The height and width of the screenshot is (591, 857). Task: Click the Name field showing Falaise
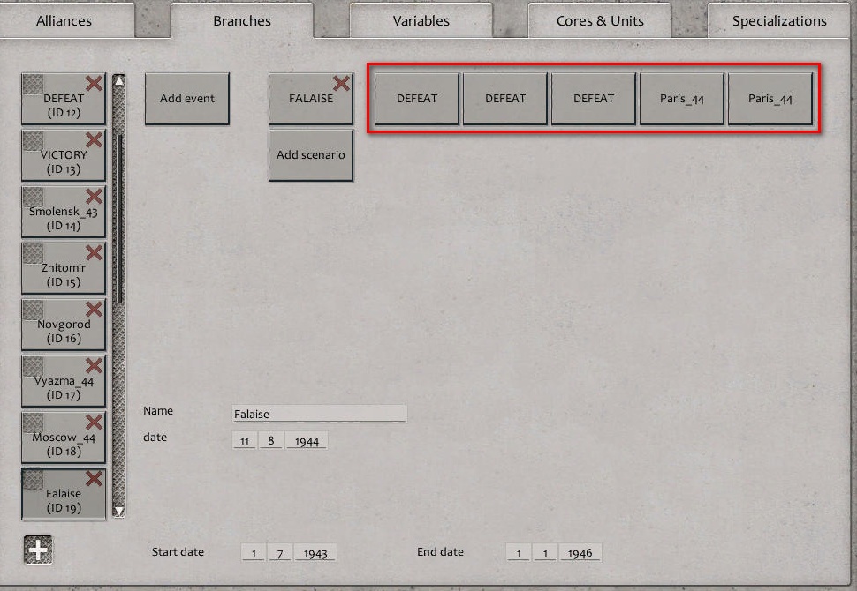click(x=318, y=413)
